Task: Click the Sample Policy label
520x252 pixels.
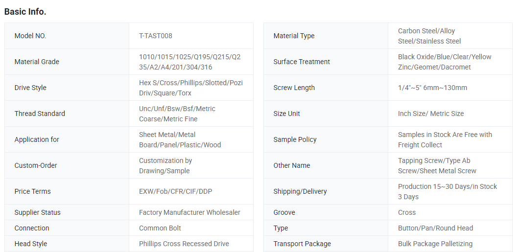Action: (x=295, y=139)
